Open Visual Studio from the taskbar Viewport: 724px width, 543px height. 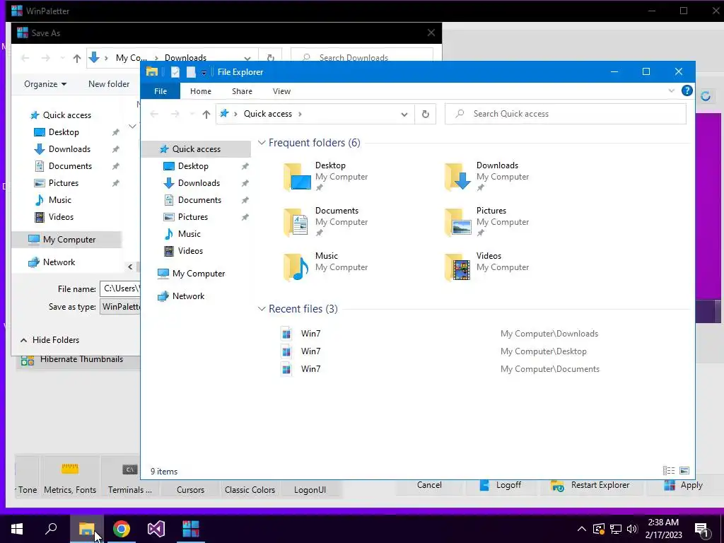[x=156, y=529]
